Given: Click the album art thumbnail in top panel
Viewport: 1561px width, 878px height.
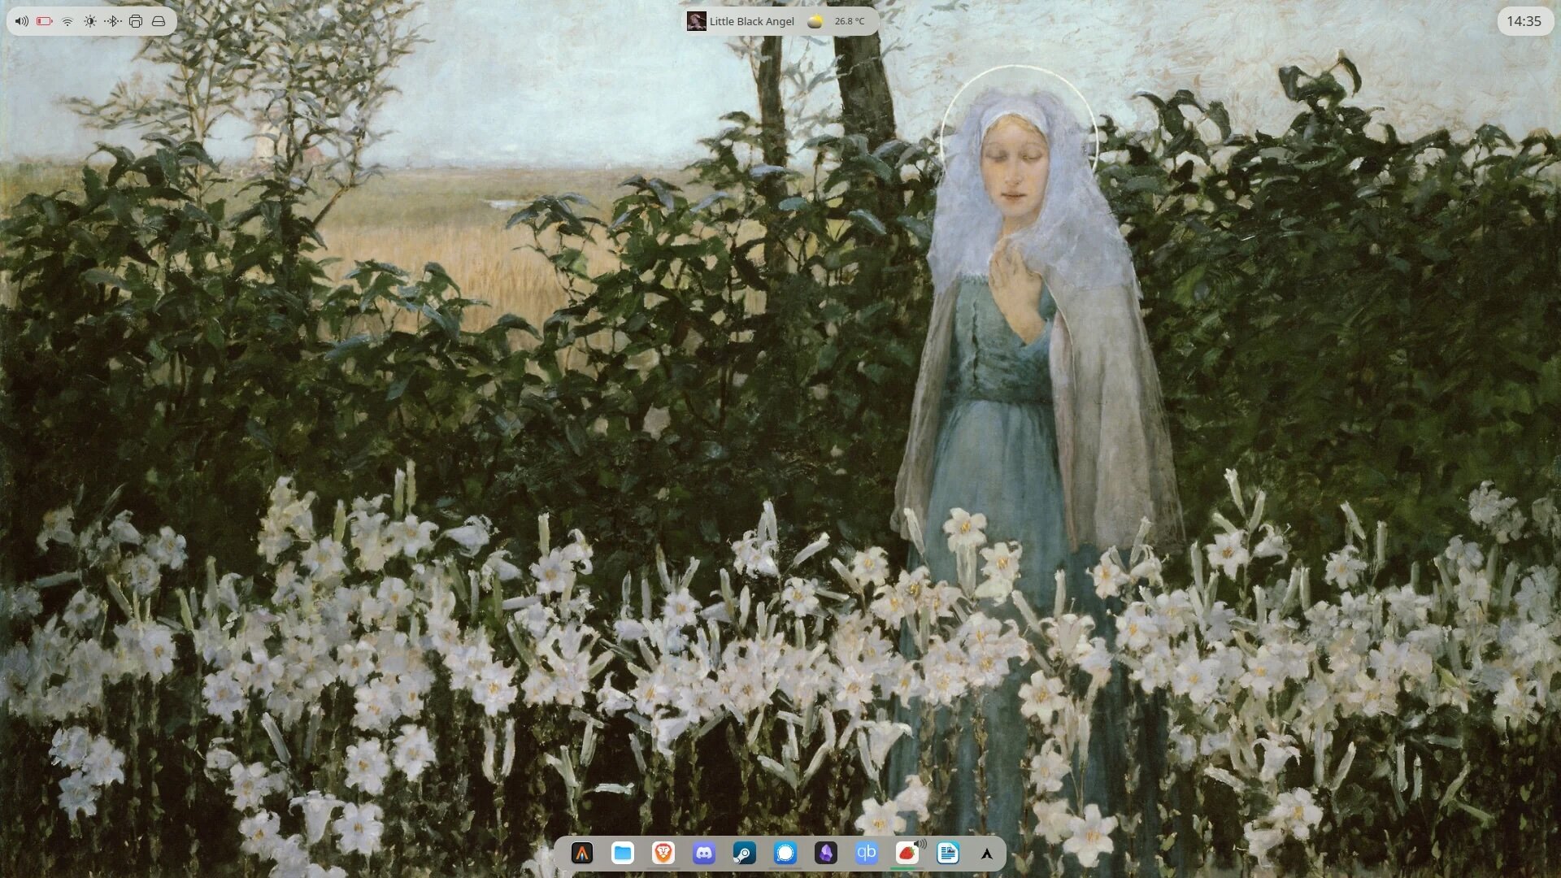Looking at the screenshot, I should [x=696, y=21].
